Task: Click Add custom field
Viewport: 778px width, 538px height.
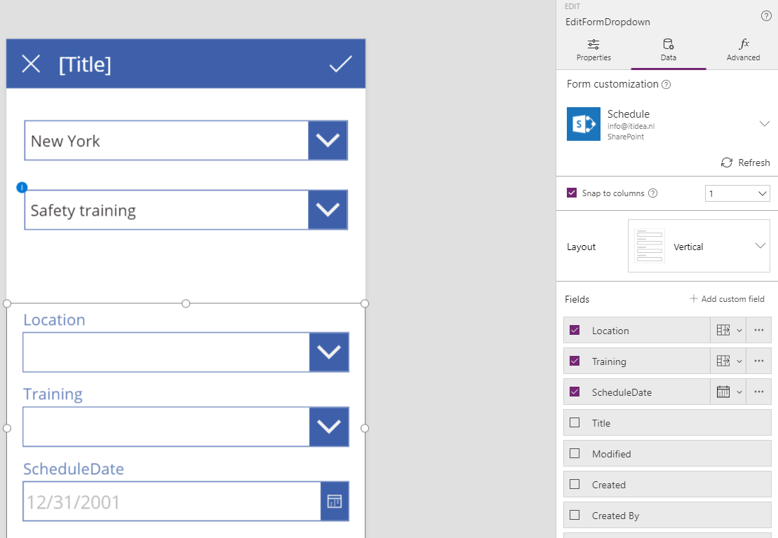Action: (727, 298)
